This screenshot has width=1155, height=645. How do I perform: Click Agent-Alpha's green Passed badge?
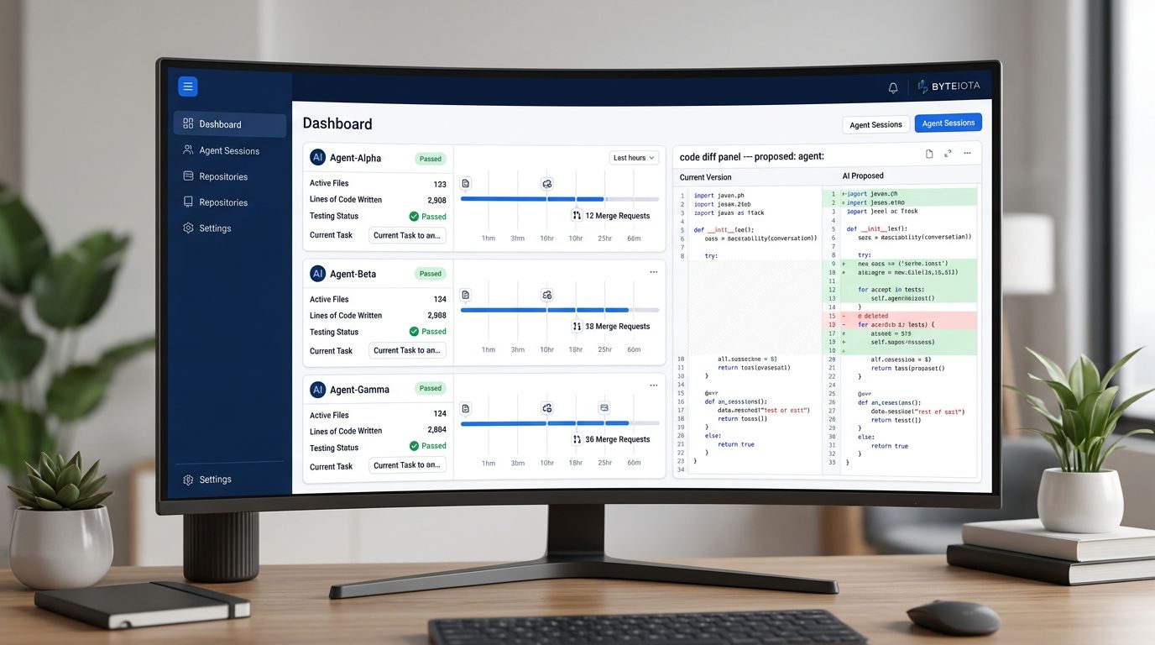[431, 159]
